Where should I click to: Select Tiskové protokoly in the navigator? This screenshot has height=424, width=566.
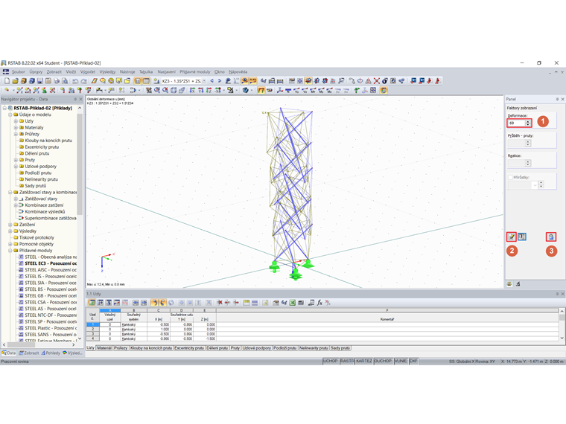pyautogui.click(x=36, y=237)
